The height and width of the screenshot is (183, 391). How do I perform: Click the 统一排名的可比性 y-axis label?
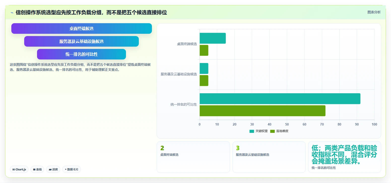click(184, 104)
